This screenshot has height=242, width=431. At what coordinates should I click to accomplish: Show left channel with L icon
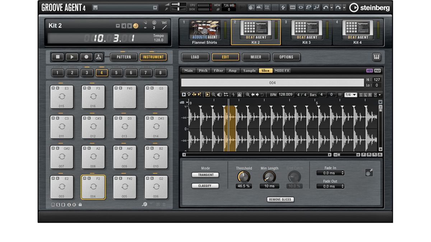click(366, 95)
